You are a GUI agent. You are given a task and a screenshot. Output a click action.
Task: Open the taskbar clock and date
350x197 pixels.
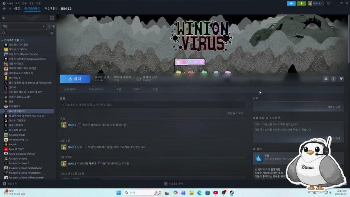tap(342, 192)
